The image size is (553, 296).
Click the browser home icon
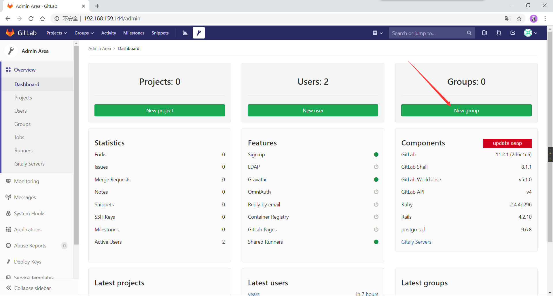point(42,18)
